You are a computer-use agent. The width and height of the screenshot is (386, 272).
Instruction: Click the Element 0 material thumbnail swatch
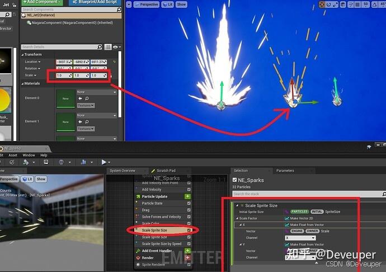pos(65,99)
